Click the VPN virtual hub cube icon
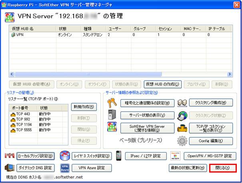Screen dimensions: 242x183 13,35
